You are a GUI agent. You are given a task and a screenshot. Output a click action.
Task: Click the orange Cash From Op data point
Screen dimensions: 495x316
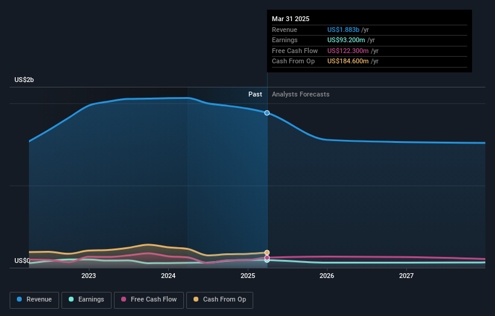(267, 253)
